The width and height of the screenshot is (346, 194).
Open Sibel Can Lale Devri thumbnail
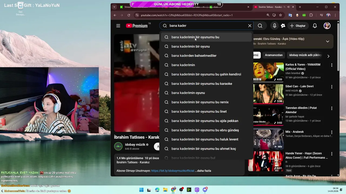[x=268, y=94]
